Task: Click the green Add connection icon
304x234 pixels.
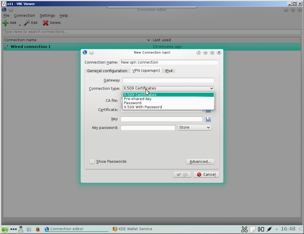Action: coord(5,23)
